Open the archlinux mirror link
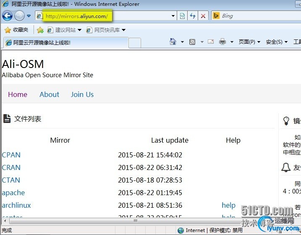The image size is (301, 235). pos(16,205)
